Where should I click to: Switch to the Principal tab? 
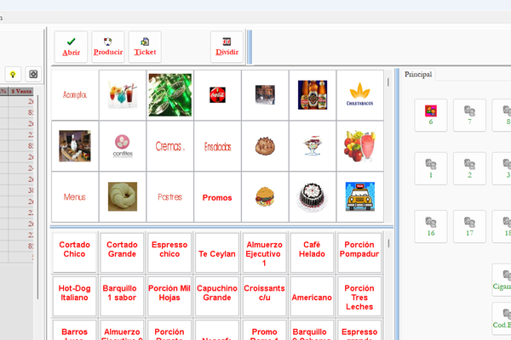418,75
